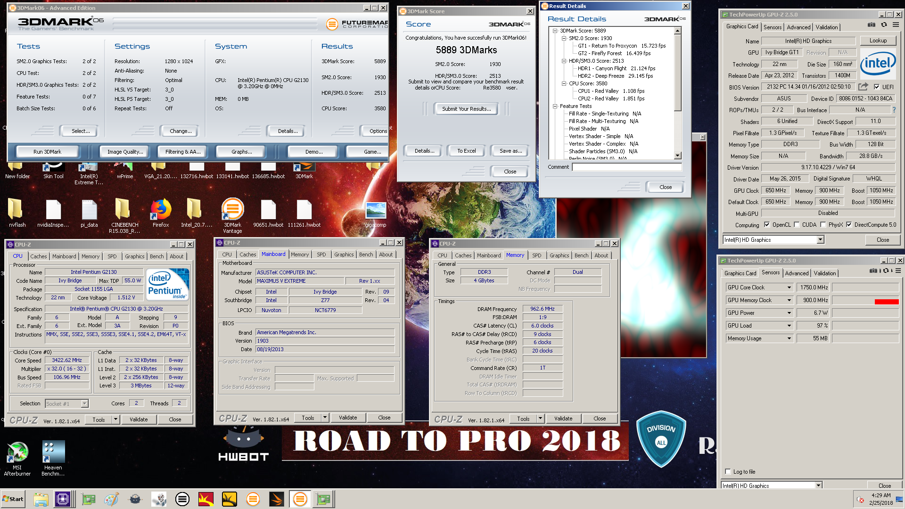
Task: Click the yellow 3DMark05 taskbar icon
Action: pyautogui.click(x=229, y=499)
